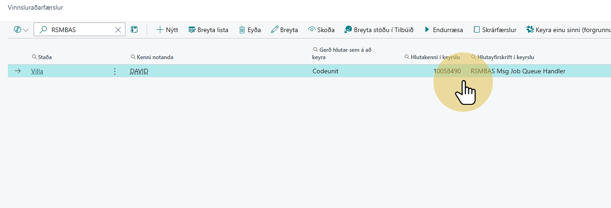Click Gerð hlutar sem á að keyra header
Viewport: 611px width, 208px height.
click(342, 53)
